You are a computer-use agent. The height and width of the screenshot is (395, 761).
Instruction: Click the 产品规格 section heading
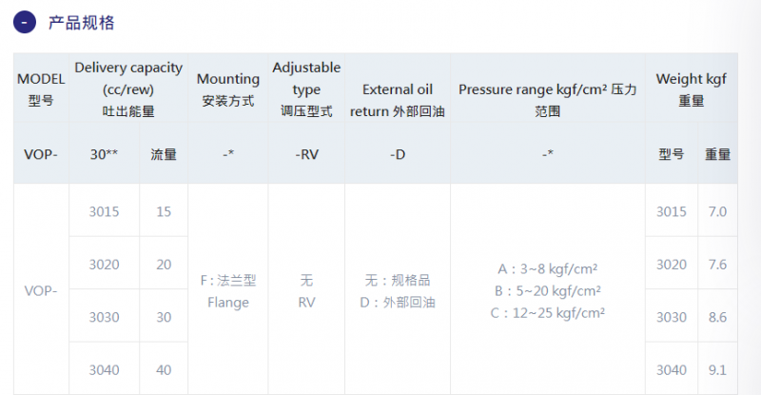(82, 23)
